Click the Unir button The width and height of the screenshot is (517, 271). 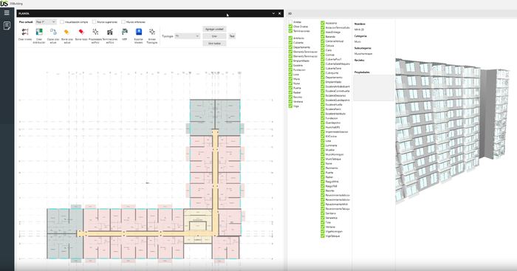point(214,36)
